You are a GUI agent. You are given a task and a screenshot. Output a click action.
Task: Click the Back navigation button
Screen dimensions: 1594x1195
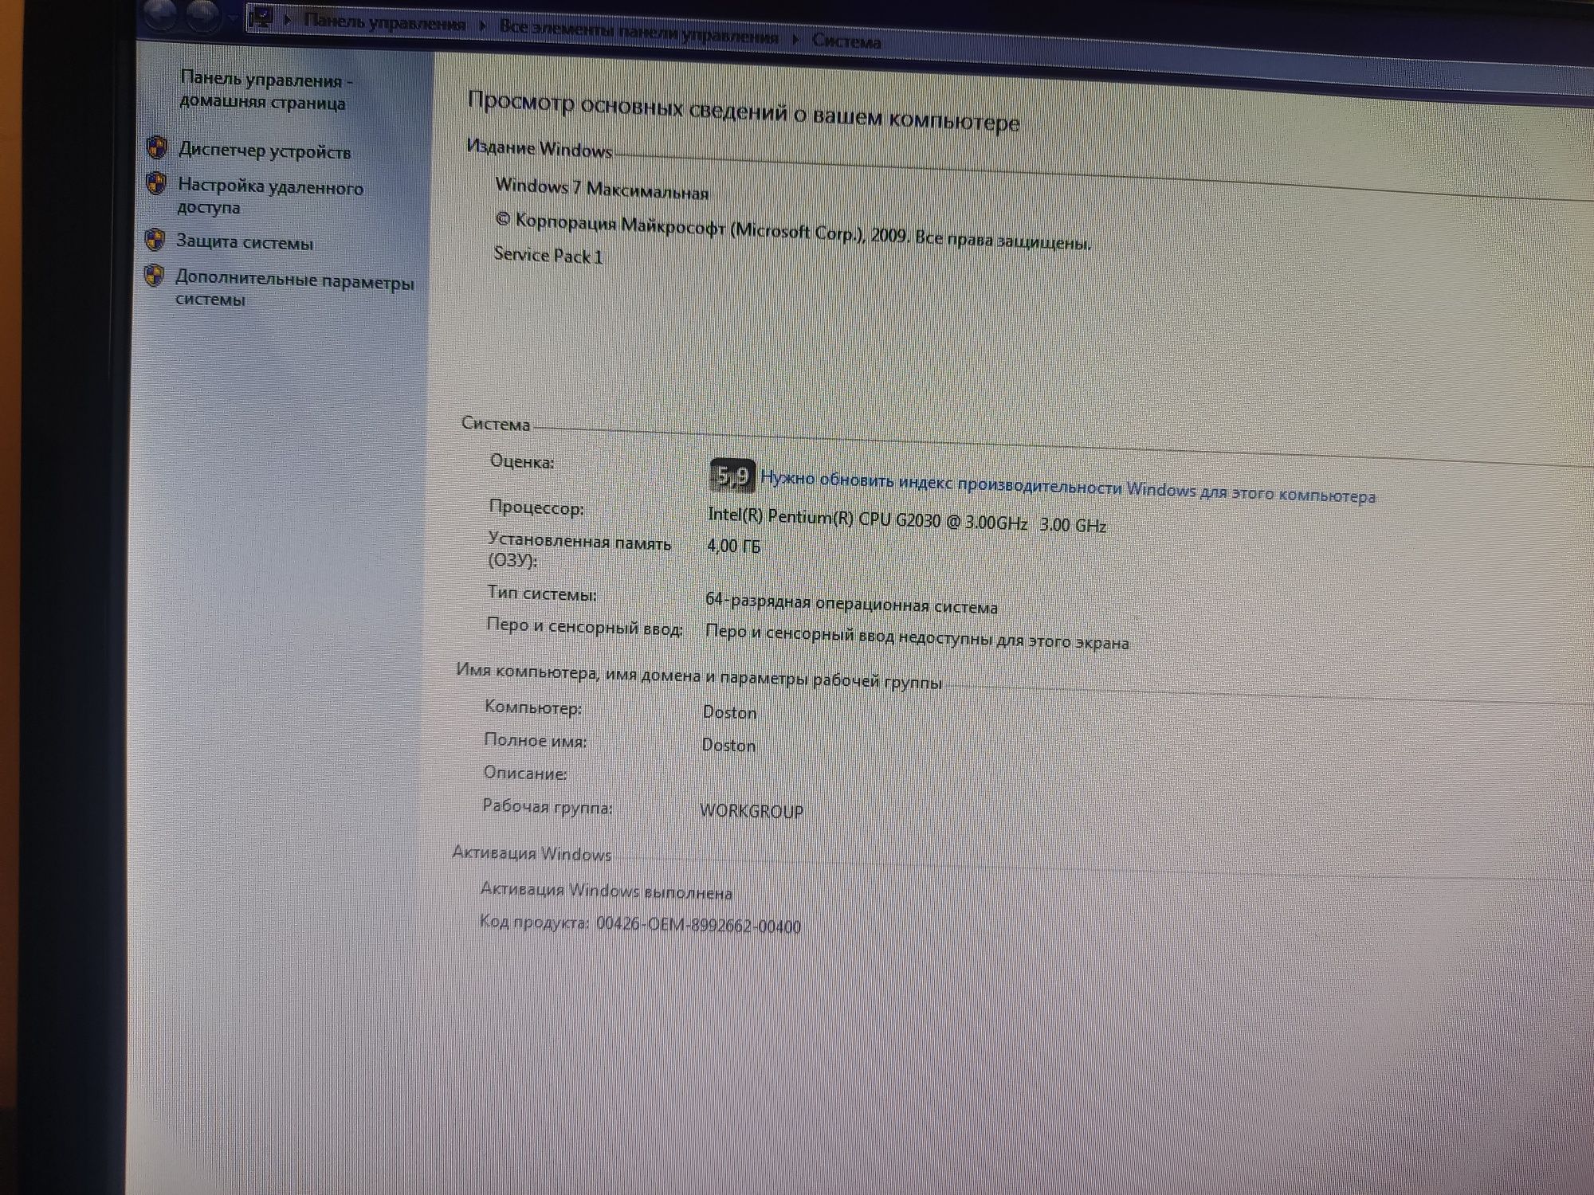[161, 14]
